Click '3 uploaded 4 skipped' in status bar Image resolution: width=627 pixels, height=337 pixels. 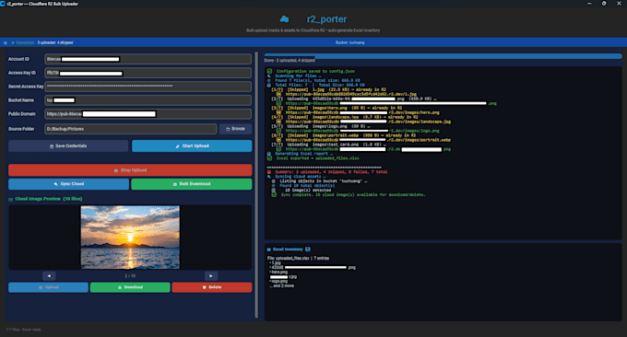(x=55, y=42)
